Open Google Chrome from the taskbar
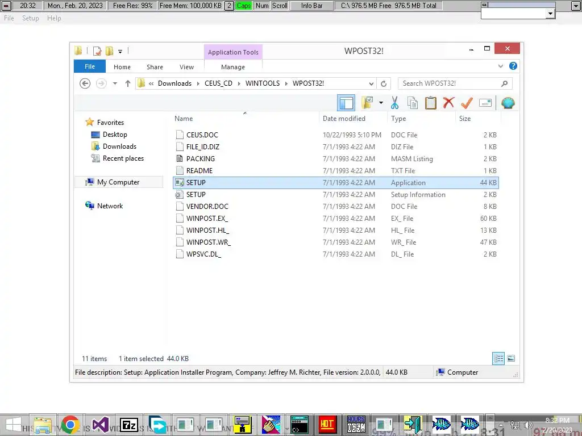 point(70,425)
